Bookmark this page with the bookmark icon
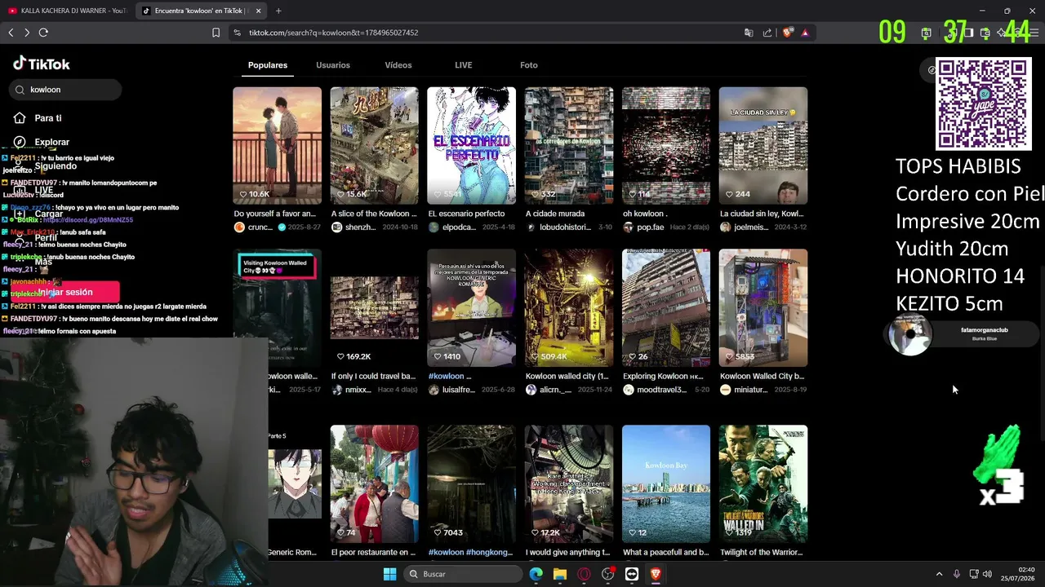The height and width of the screenshot is (587, 1045). pos(216,33)
